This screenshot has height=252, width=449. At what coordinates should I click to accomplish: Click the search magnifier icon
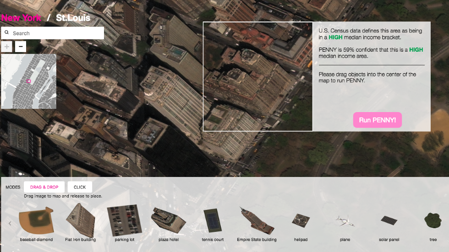point(6,32)
